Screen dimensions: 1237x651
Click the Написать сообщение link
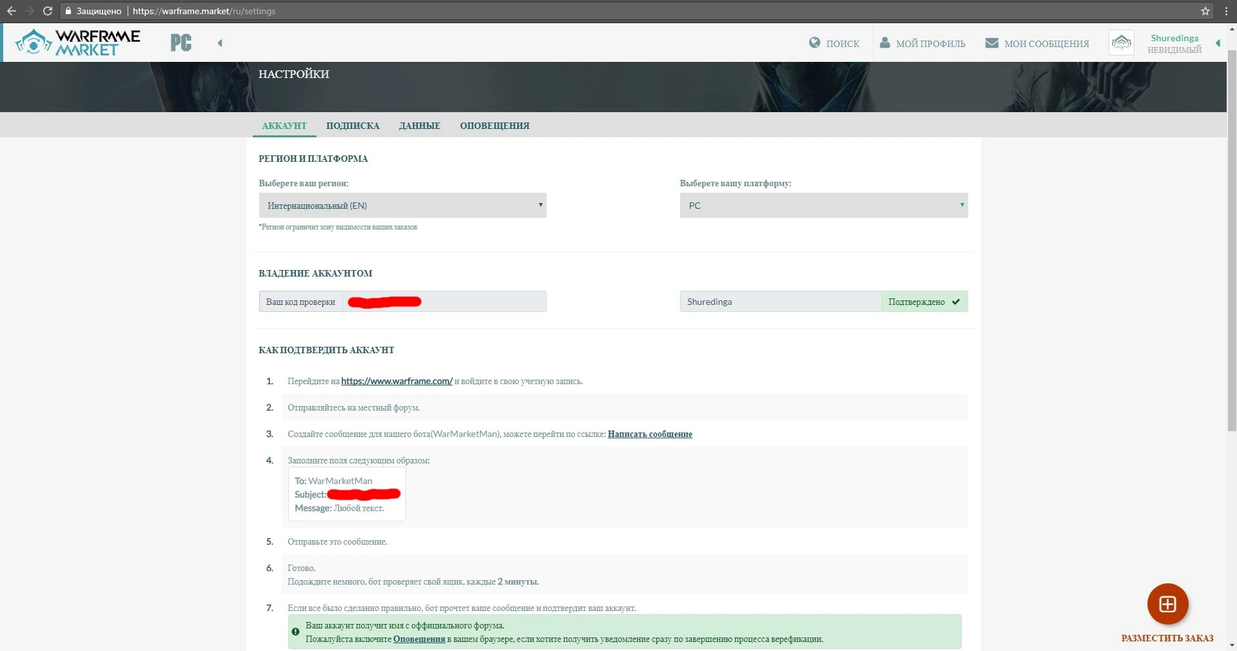pyautogui.click(x=650, y=434)
